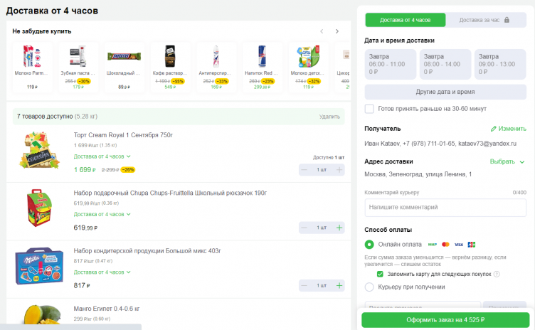The width and height of the screenshot is (535, 330).
Task: Click Изменить next to Получатель
Action: [x=508, y=129]
